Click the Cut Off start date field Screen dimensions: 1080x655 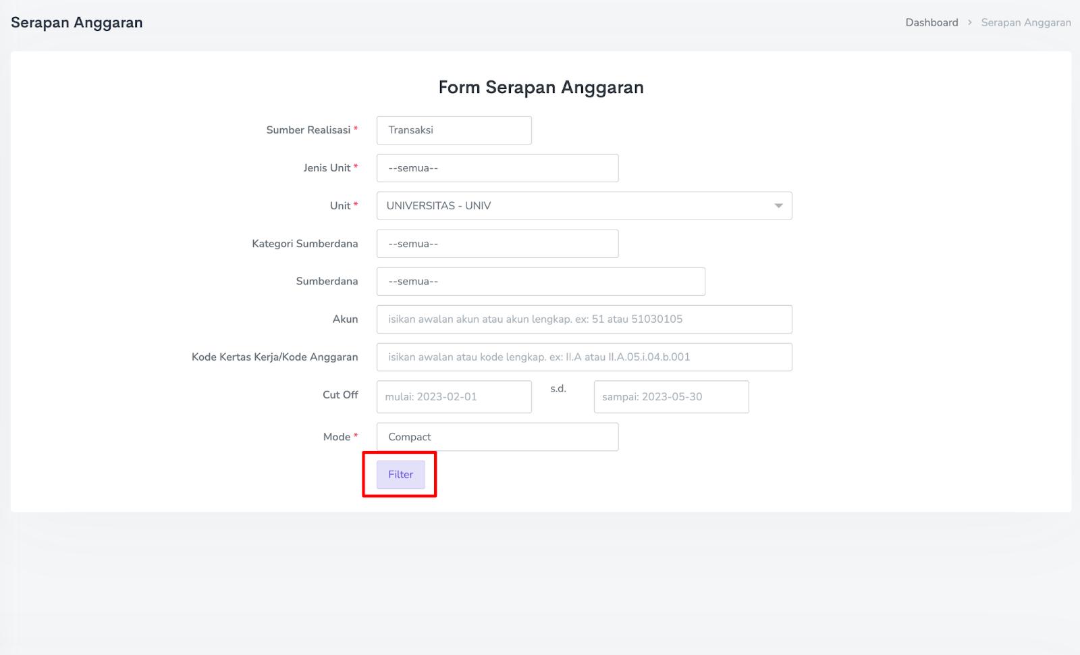click(x=454, y=397)
